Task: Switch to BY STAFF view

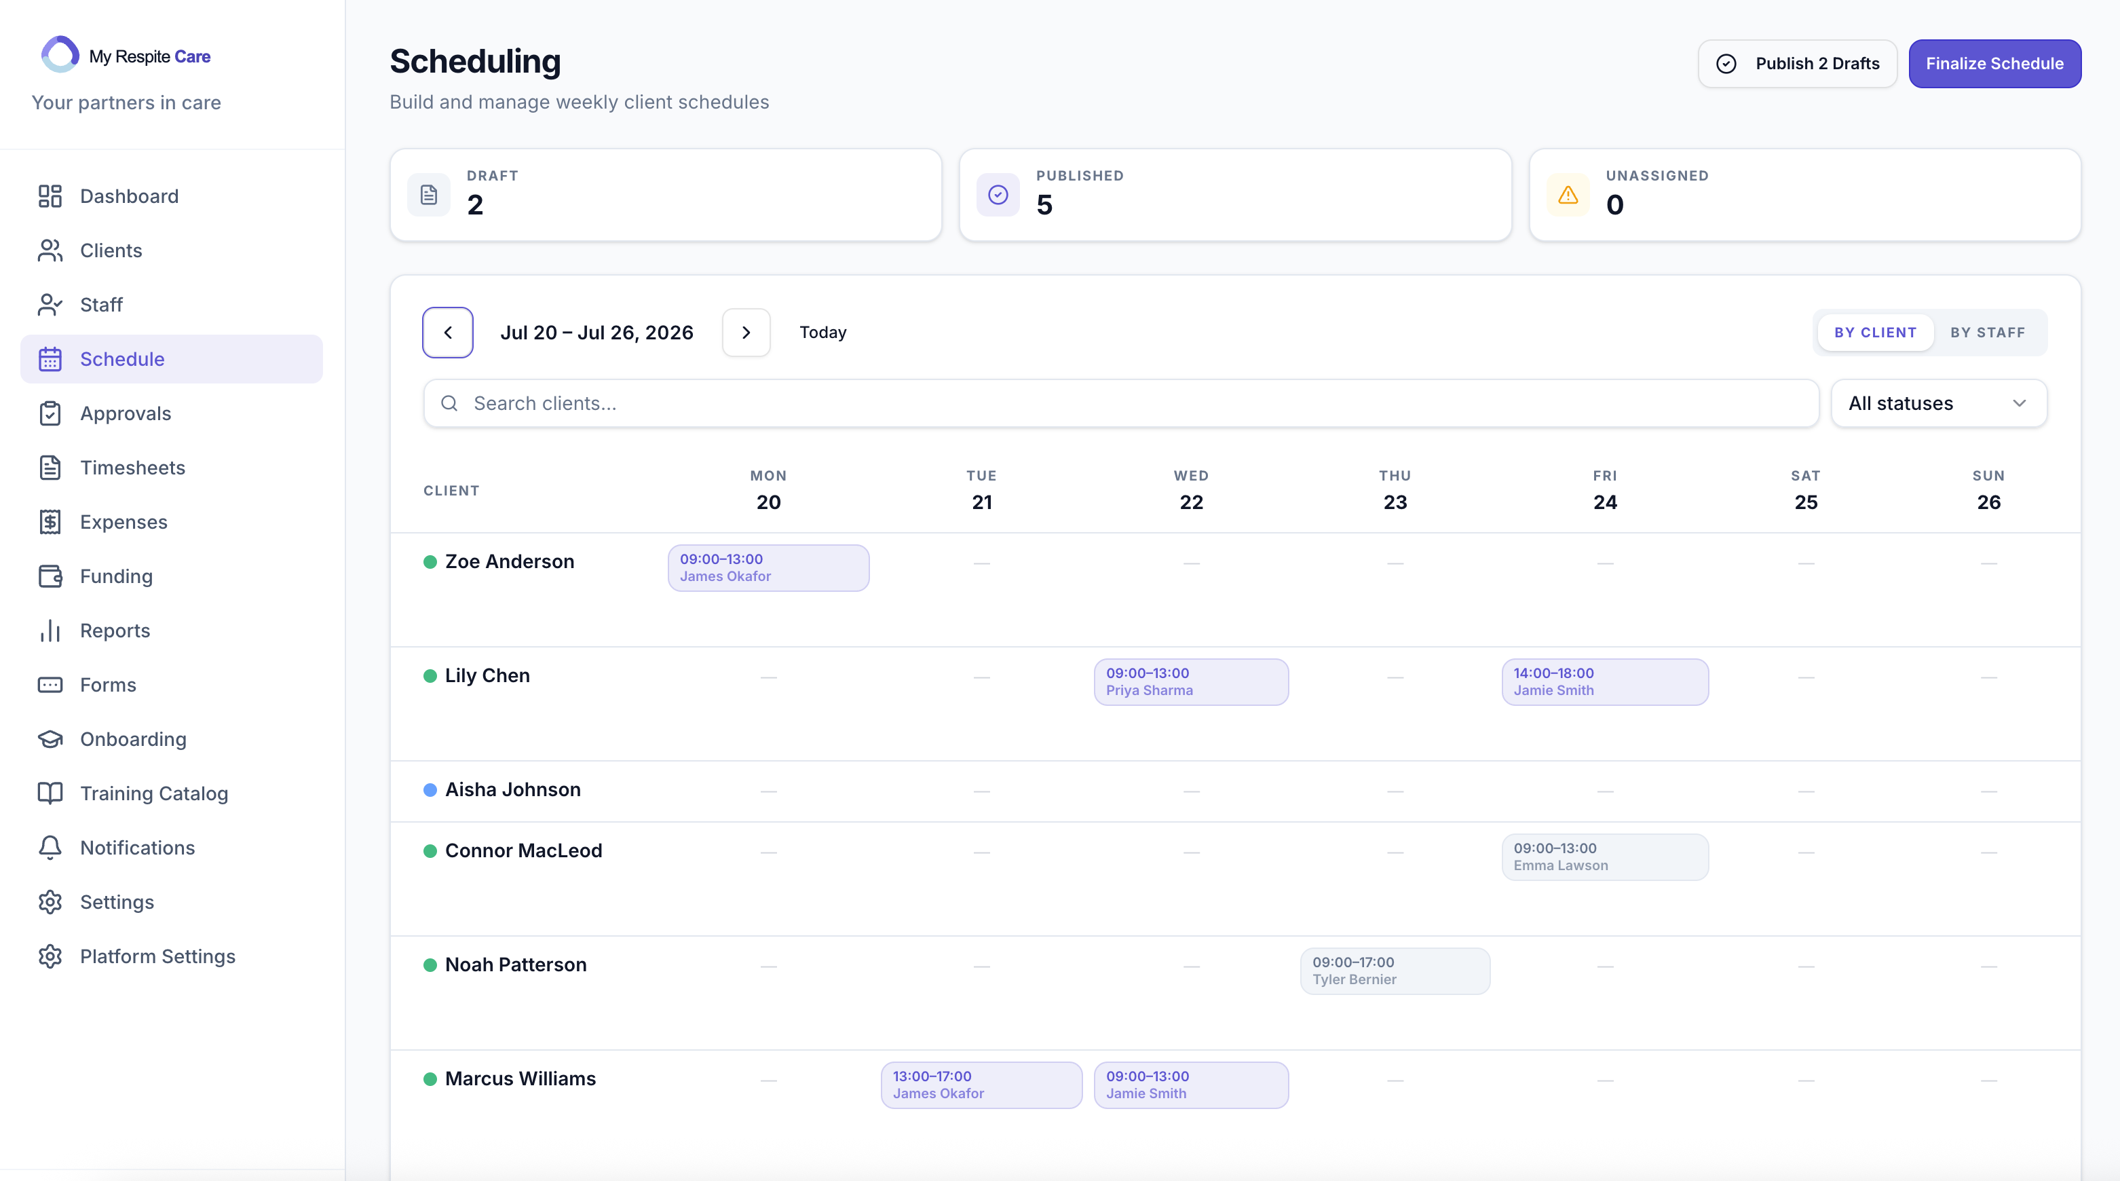Action: (x=1988, y=333)
